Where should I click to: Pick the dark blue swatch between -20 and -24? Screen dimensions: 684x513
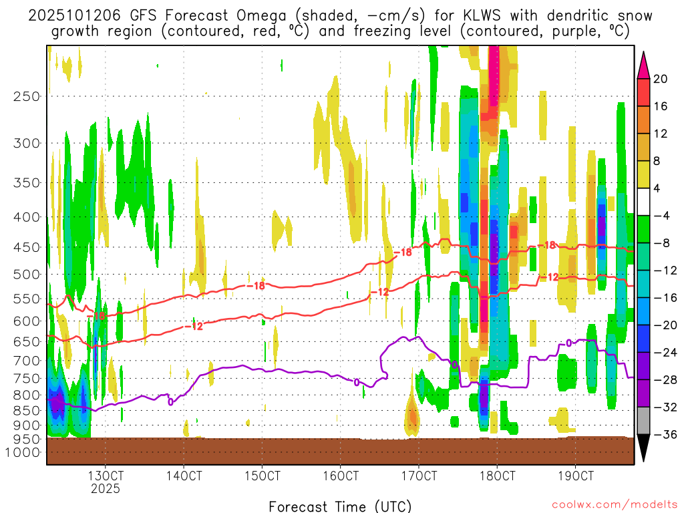tap(644, 339)
